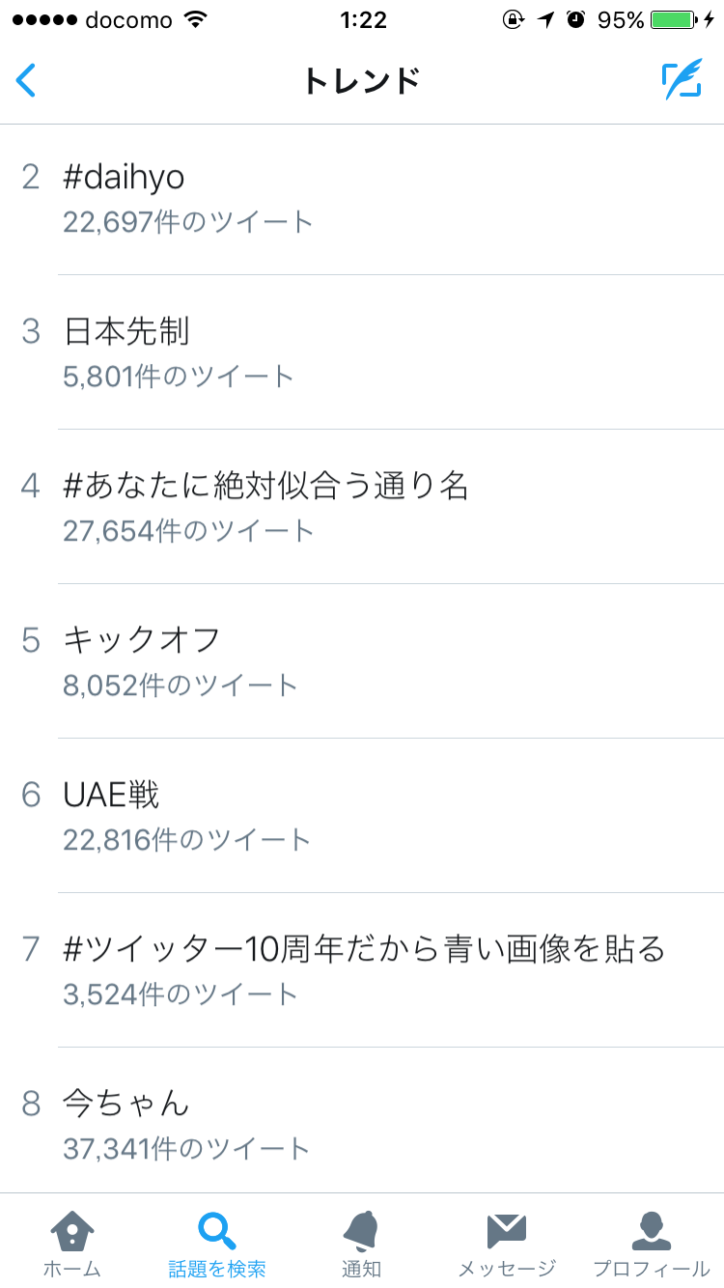
Task: Tap the profile person icon
Action: [651, 1230]
